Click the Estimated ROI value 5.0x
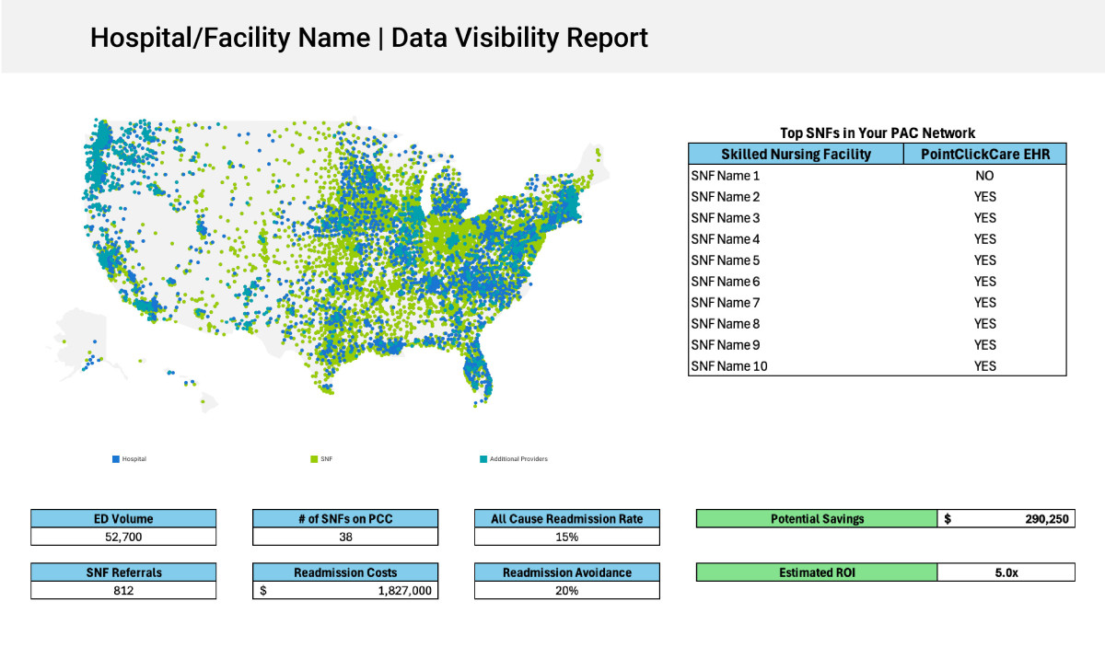Viewport: 1105px width, 647px height. pyautogui.click(x=1006, y=572)
